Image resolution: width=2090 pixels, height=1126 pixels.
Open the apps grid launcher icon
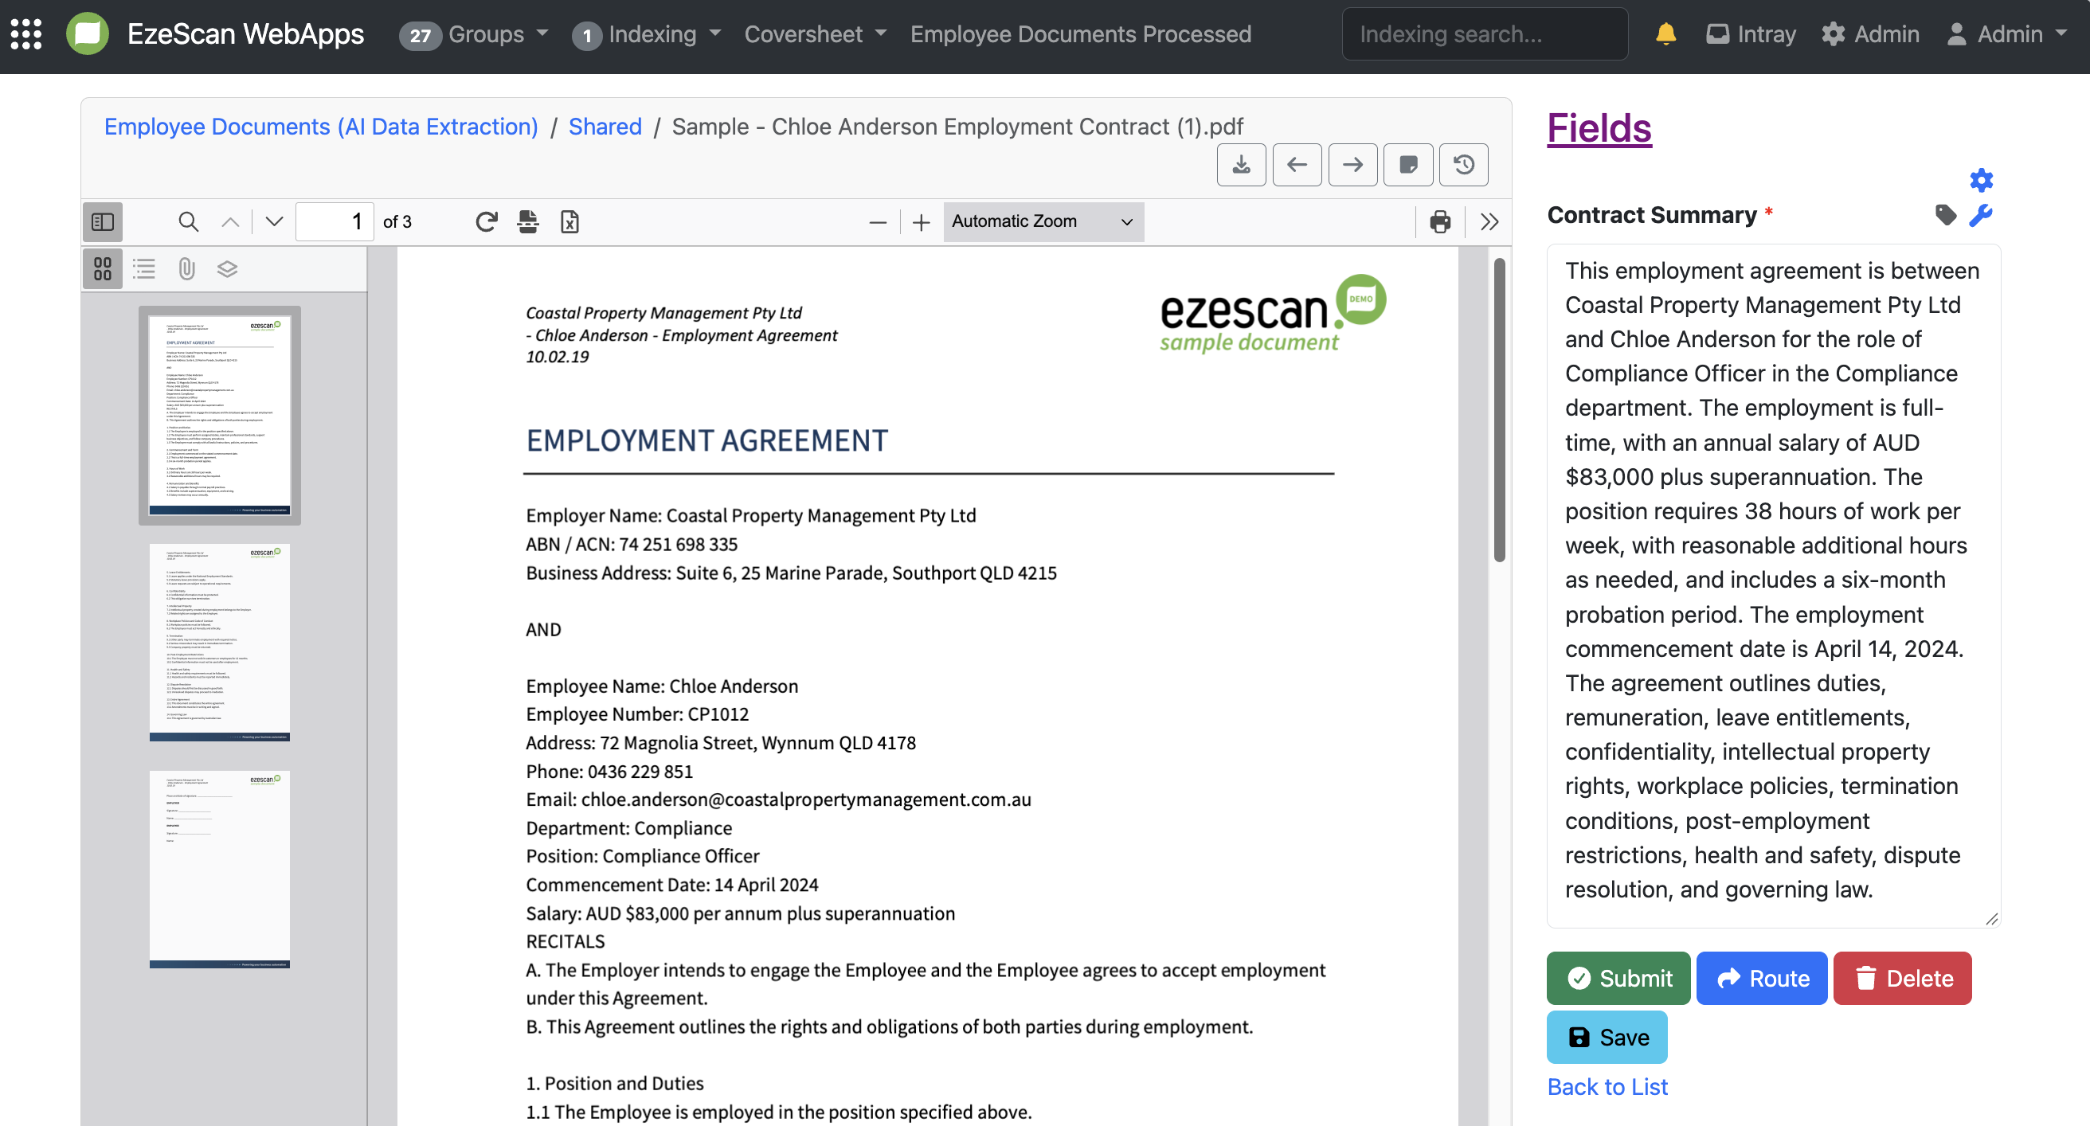click(x=26, y=34)
